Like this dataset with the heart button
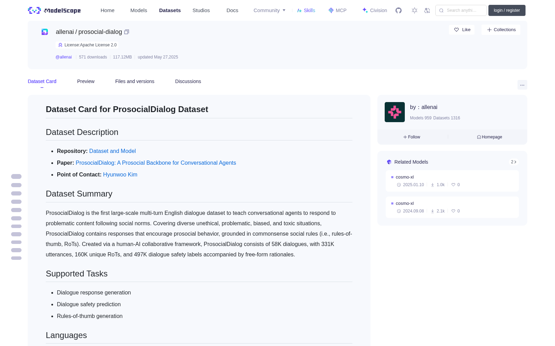This screenshot has height=346, width=555. point(462,30)
